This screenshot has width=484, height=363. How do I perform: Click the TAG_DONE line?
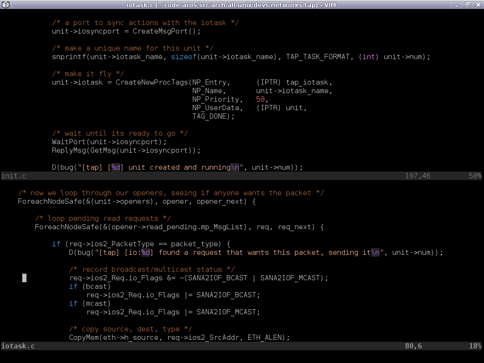[213, 116]
